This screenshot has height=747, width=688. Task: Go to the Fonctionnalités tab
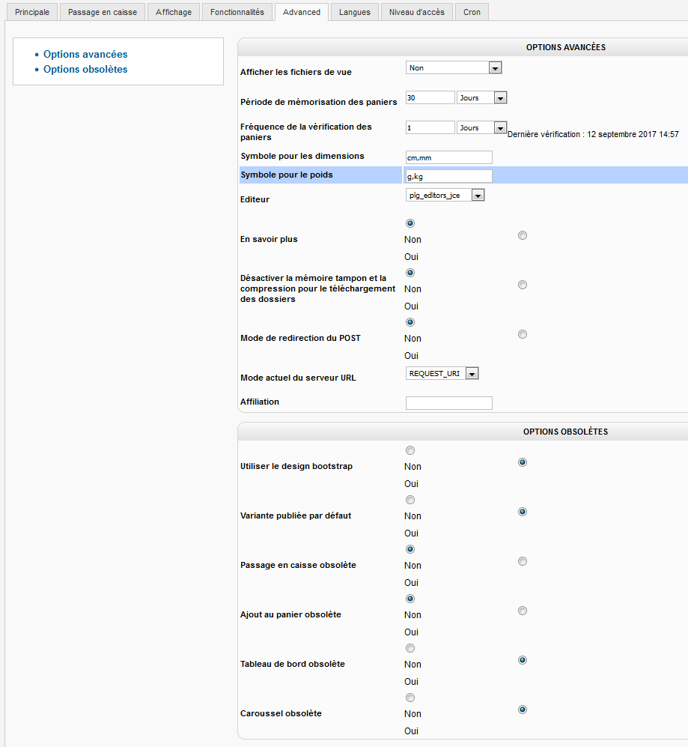pyautogui.click(x=237, y=12)
